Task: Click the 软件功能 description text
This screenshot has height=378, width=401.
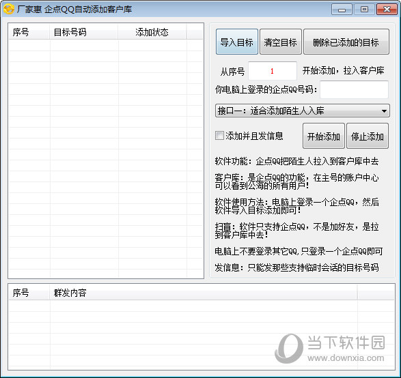Action: click(x=296, y=161)
